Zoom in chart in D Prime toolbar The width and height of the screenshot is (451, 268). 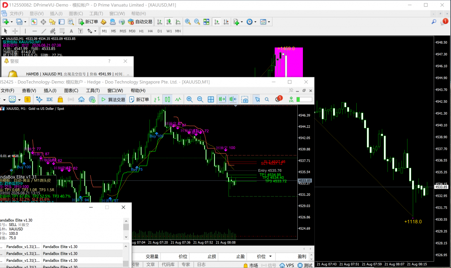pos(188,22)
